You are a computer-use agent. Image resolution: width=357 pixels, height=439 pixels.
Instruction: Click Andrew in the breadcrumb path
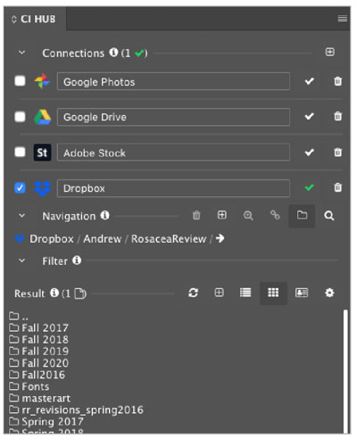coord(103,239)
